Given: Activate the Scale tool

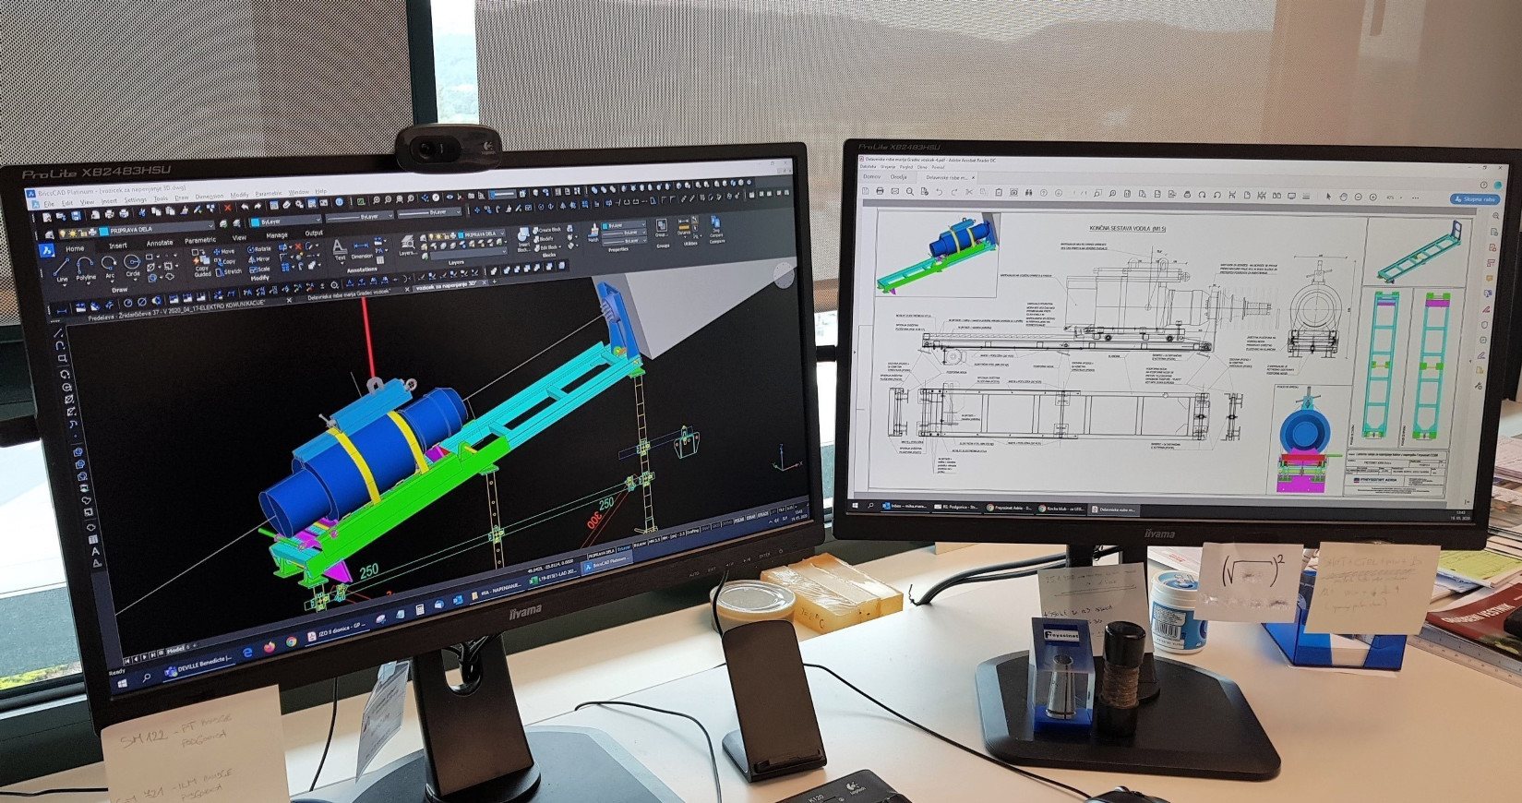Looking at the screenshot, I should pos(259,270).
